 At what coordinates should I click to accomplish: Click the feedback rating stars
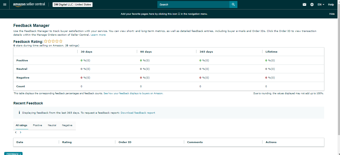click(x=53, y=41)
